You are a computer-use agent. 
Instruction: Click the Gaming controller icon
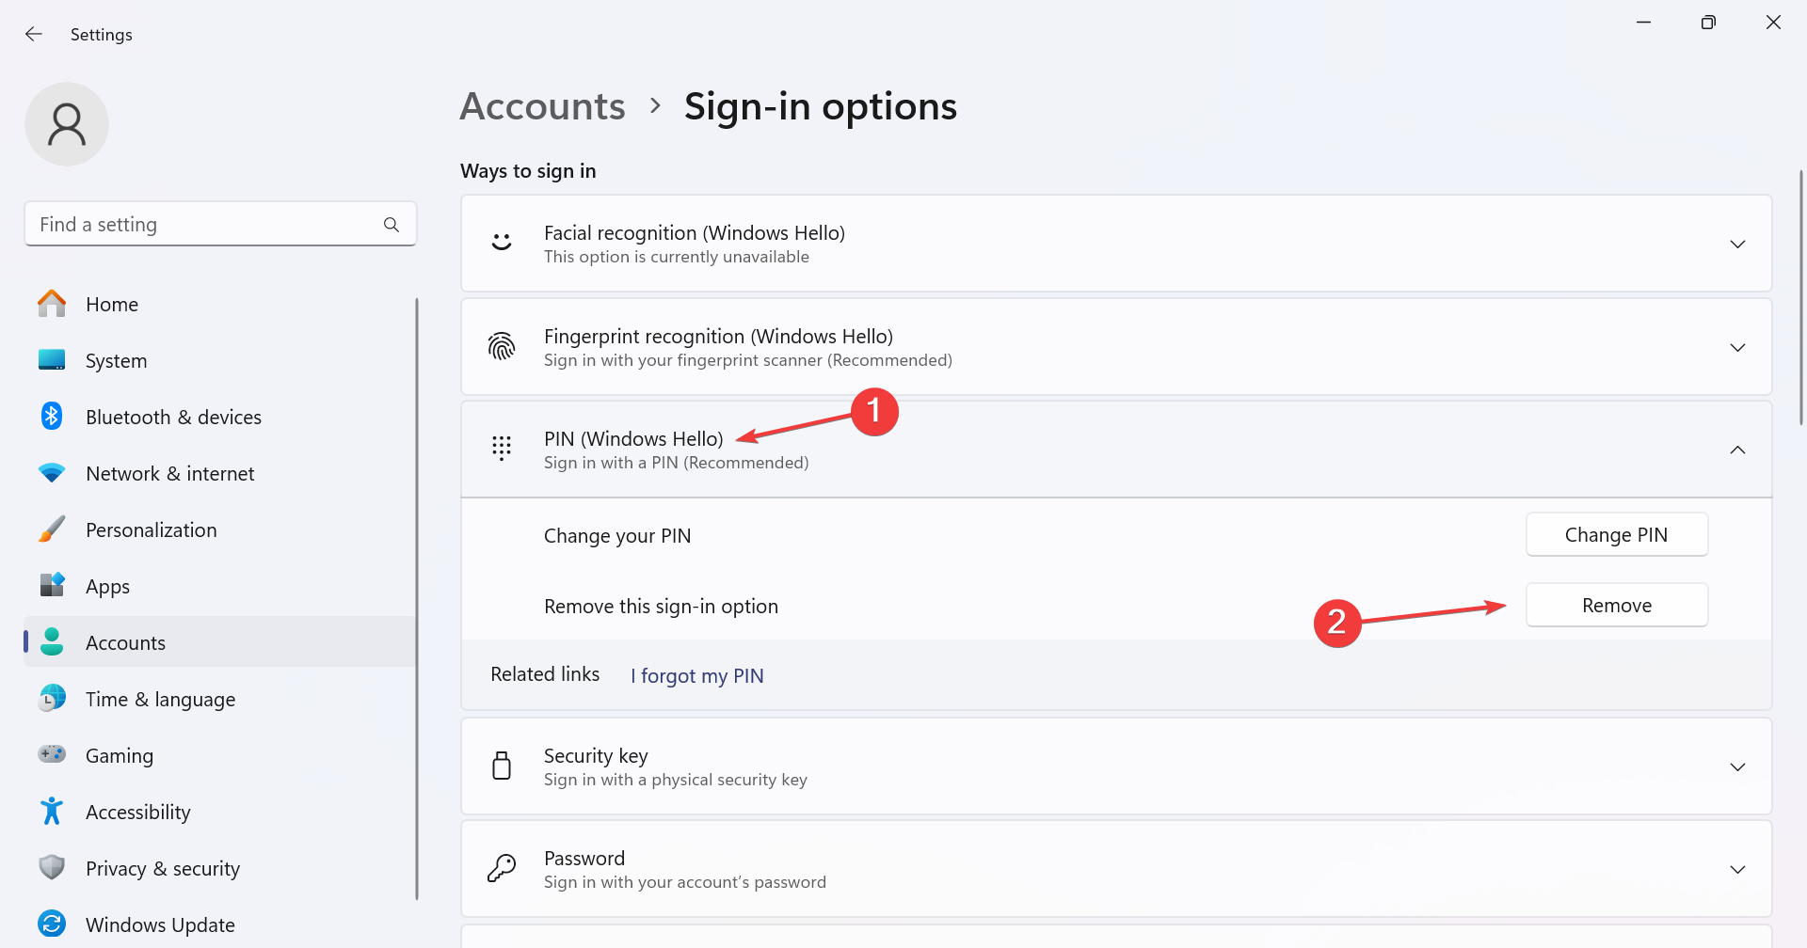click(52, 754)
